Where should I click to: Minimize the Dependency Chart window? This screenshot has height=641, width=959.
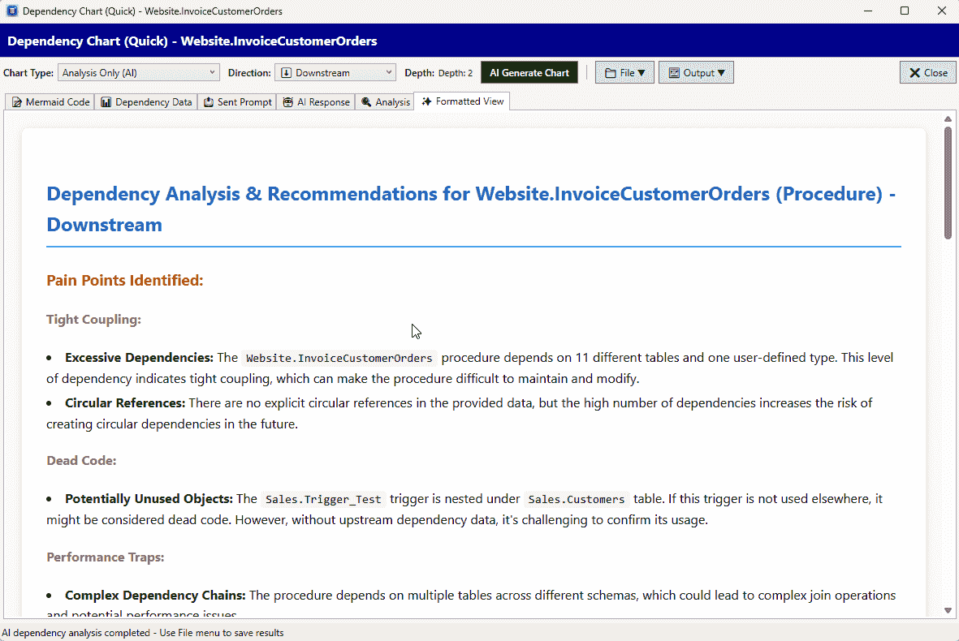867,11
